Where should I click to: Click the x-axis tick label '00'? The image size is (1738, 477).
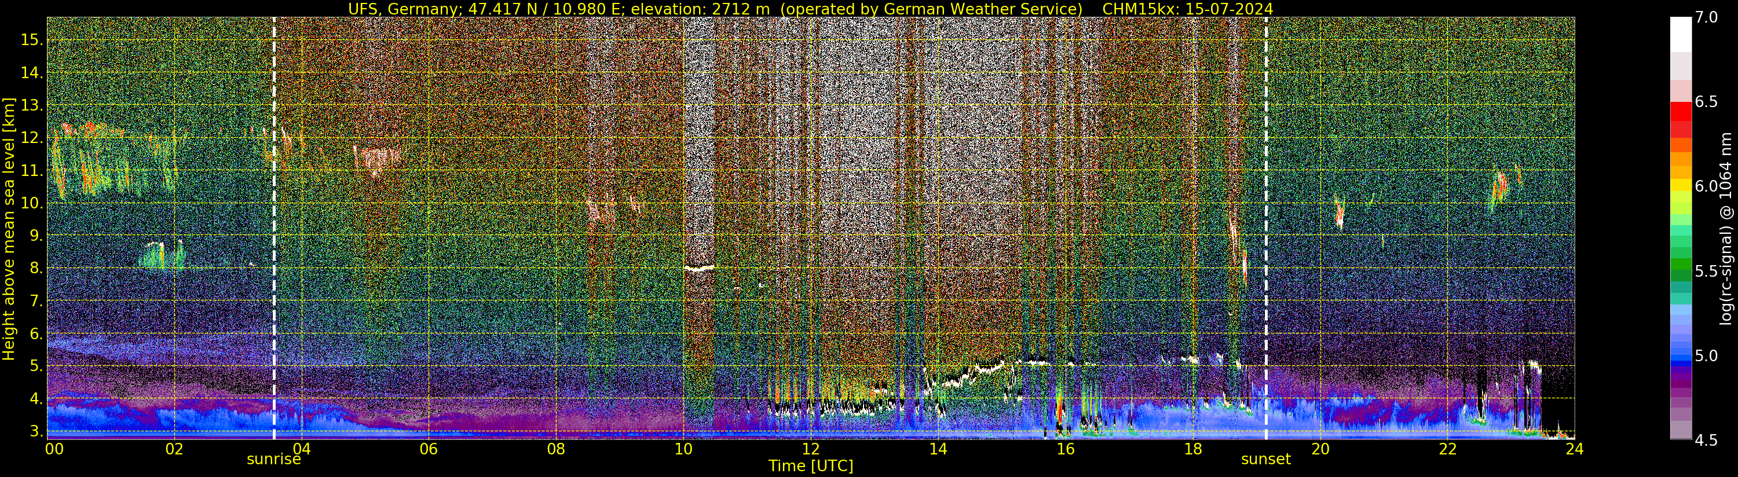coord(54,449)
